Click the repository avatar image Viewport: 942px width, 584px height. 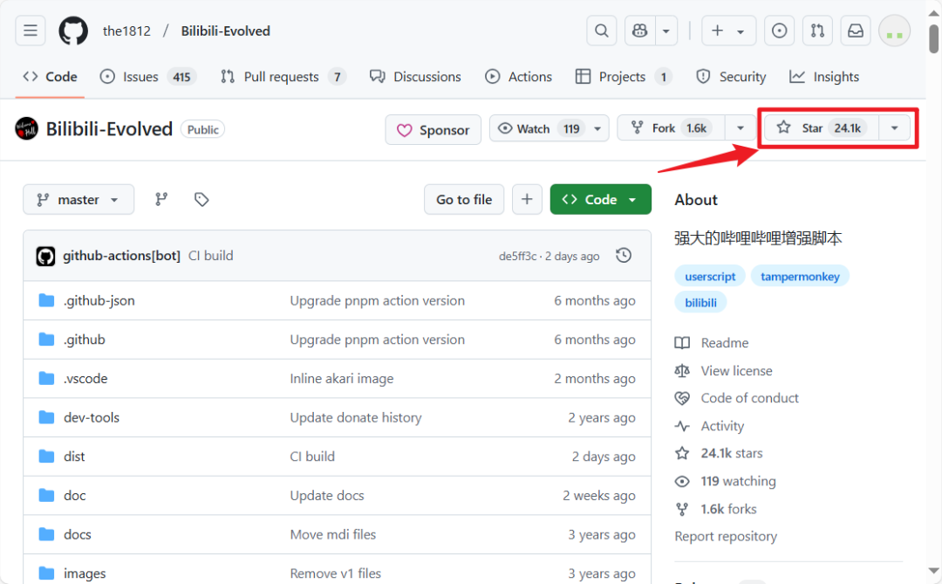26,128
